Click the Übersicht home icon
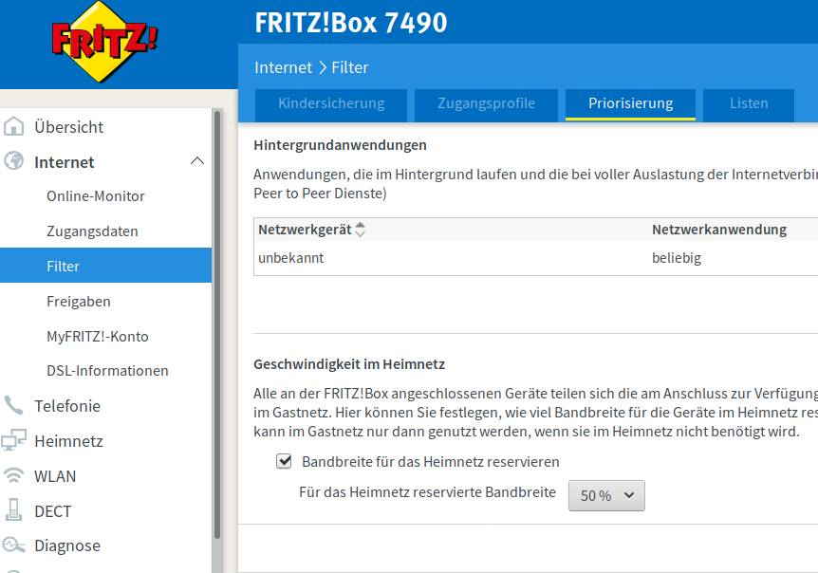This screenshot has width=818, height=573. tap(14, 127)
